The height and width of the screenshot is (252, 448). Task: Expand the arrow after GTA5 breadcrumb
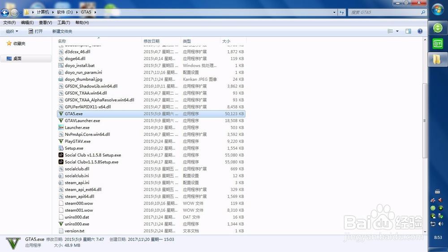tap(95, 12)
